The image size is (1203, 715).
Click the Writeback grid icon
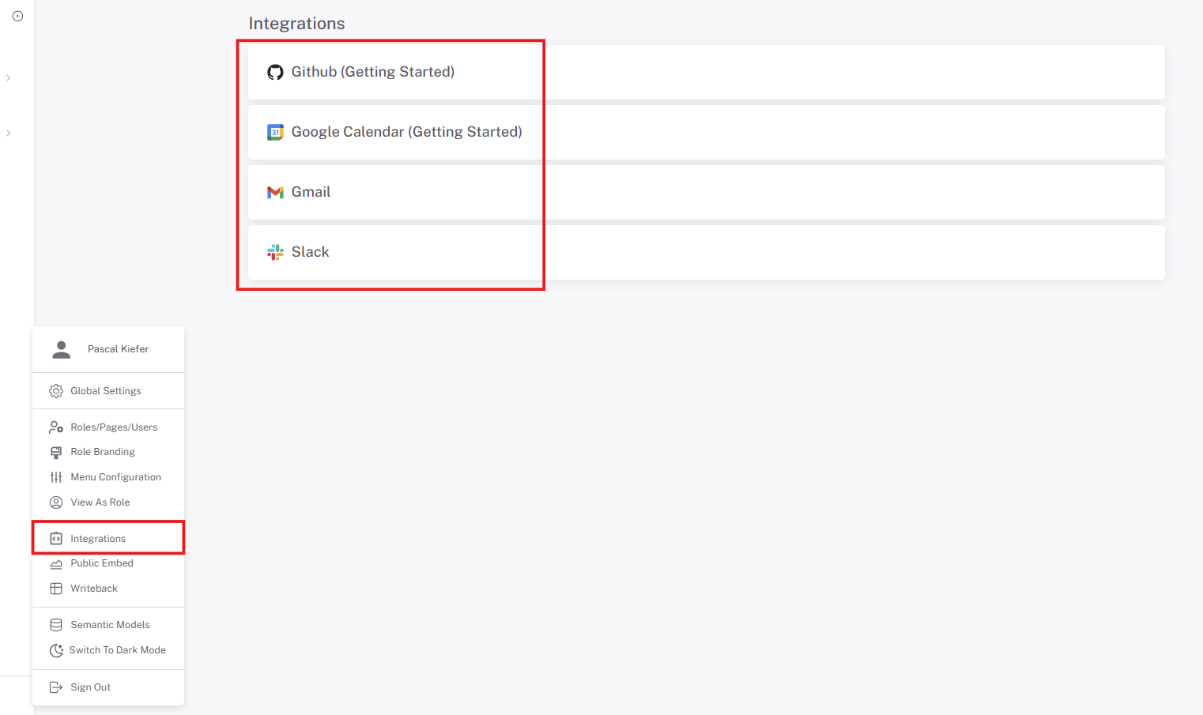point(55,588)
